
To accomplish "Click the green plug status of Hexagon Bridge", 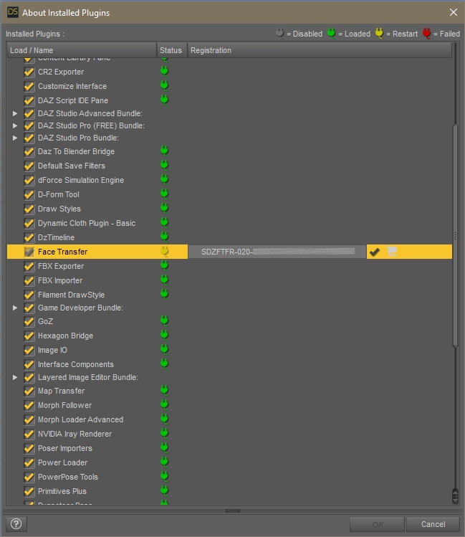I will click(165, 336).
